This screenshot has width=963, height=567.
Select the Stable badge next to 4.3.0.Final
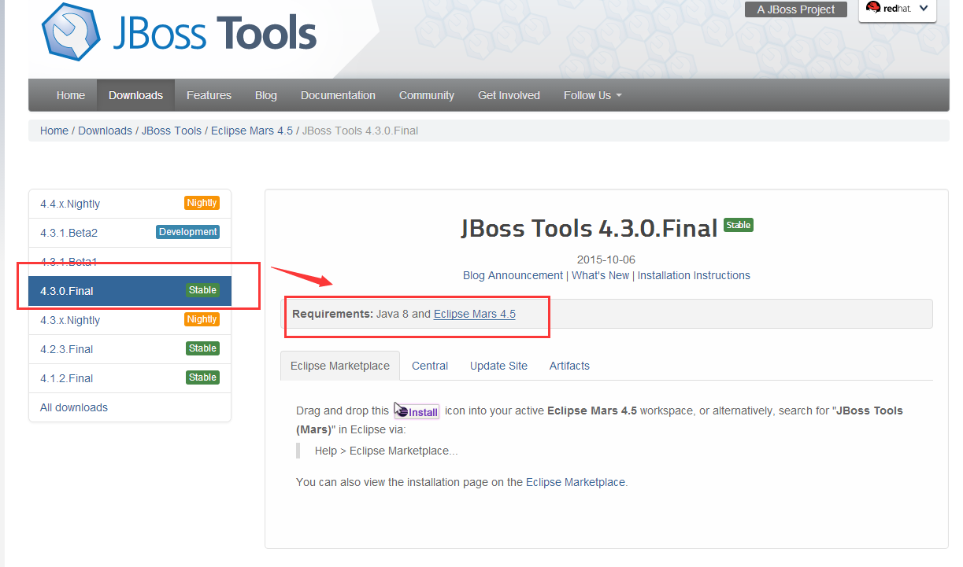click(202, 290)
